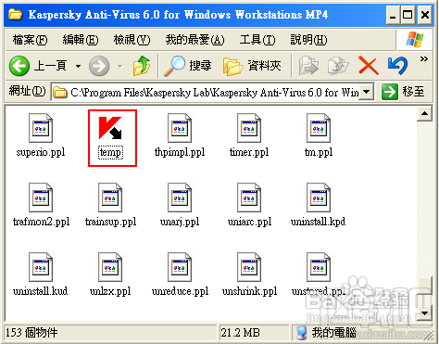Viewport: 439px width, 344px height.
Task: Click the red Delete X icon
Action: 369,66
